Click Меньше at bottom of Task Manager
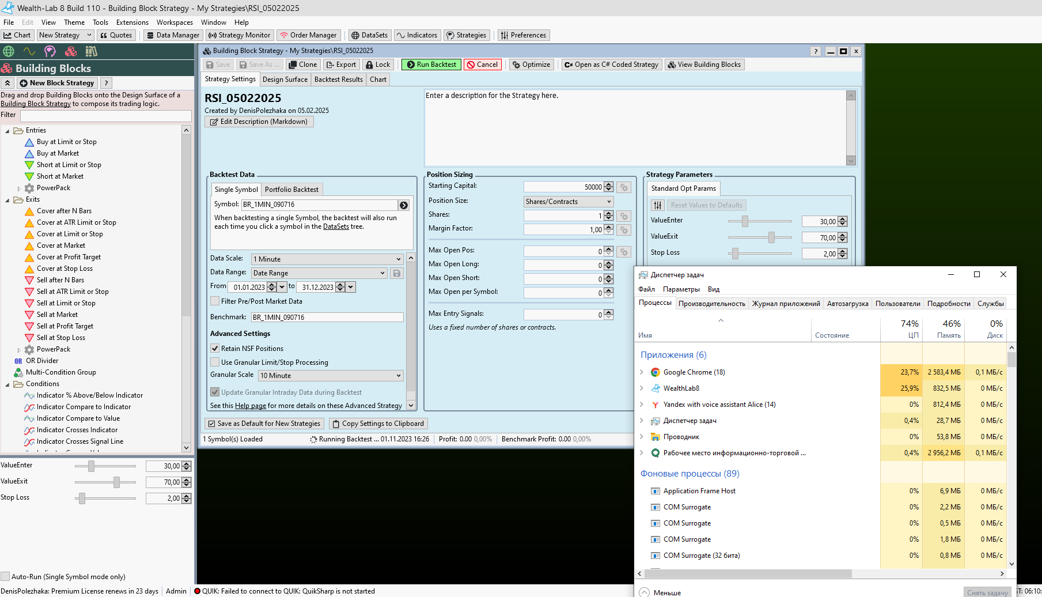The image size is (1042, 597). coord(660,592)
